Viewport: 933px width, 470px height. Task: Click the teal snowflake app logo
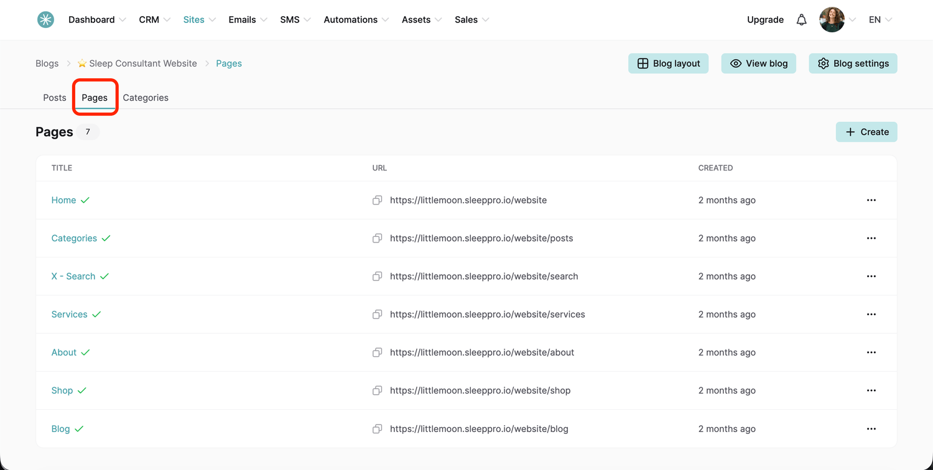click(x=45, y=20)
